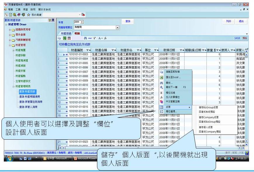Open the 財產管理單位 dropdown list
Screen dimensions: 254x172
point(118,27)
